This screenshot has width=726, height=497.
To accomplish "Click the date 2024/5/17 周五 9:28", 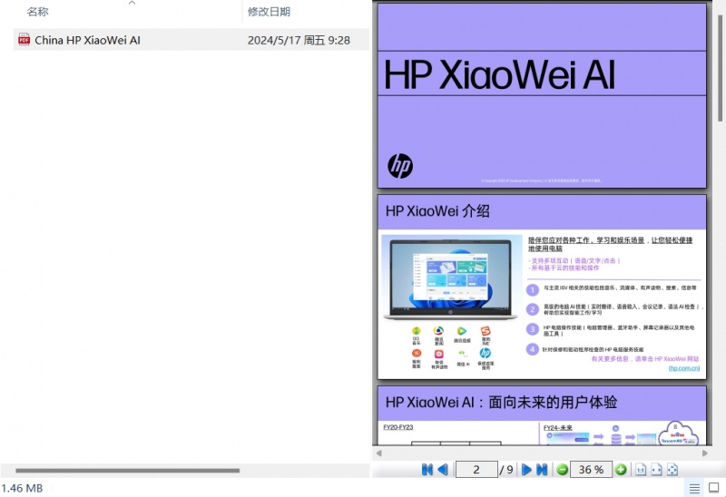I will [x=299, y=40].
